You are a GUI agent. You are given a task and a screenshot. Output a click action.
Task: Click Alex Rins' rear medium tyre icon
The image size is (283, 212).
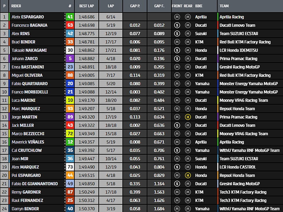pyautogui.click(x=187, y=34)
